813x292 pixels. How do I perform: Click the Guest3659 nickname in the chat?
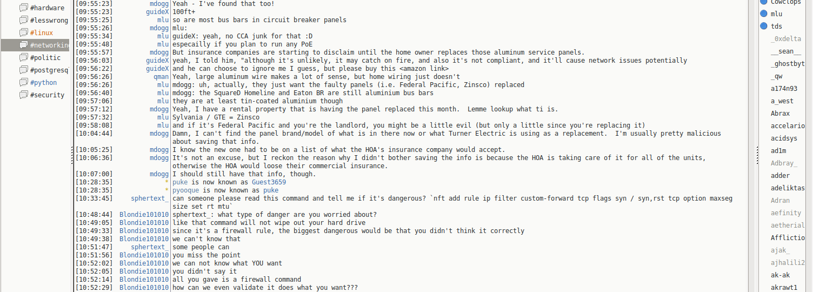(x=269, y=182)
